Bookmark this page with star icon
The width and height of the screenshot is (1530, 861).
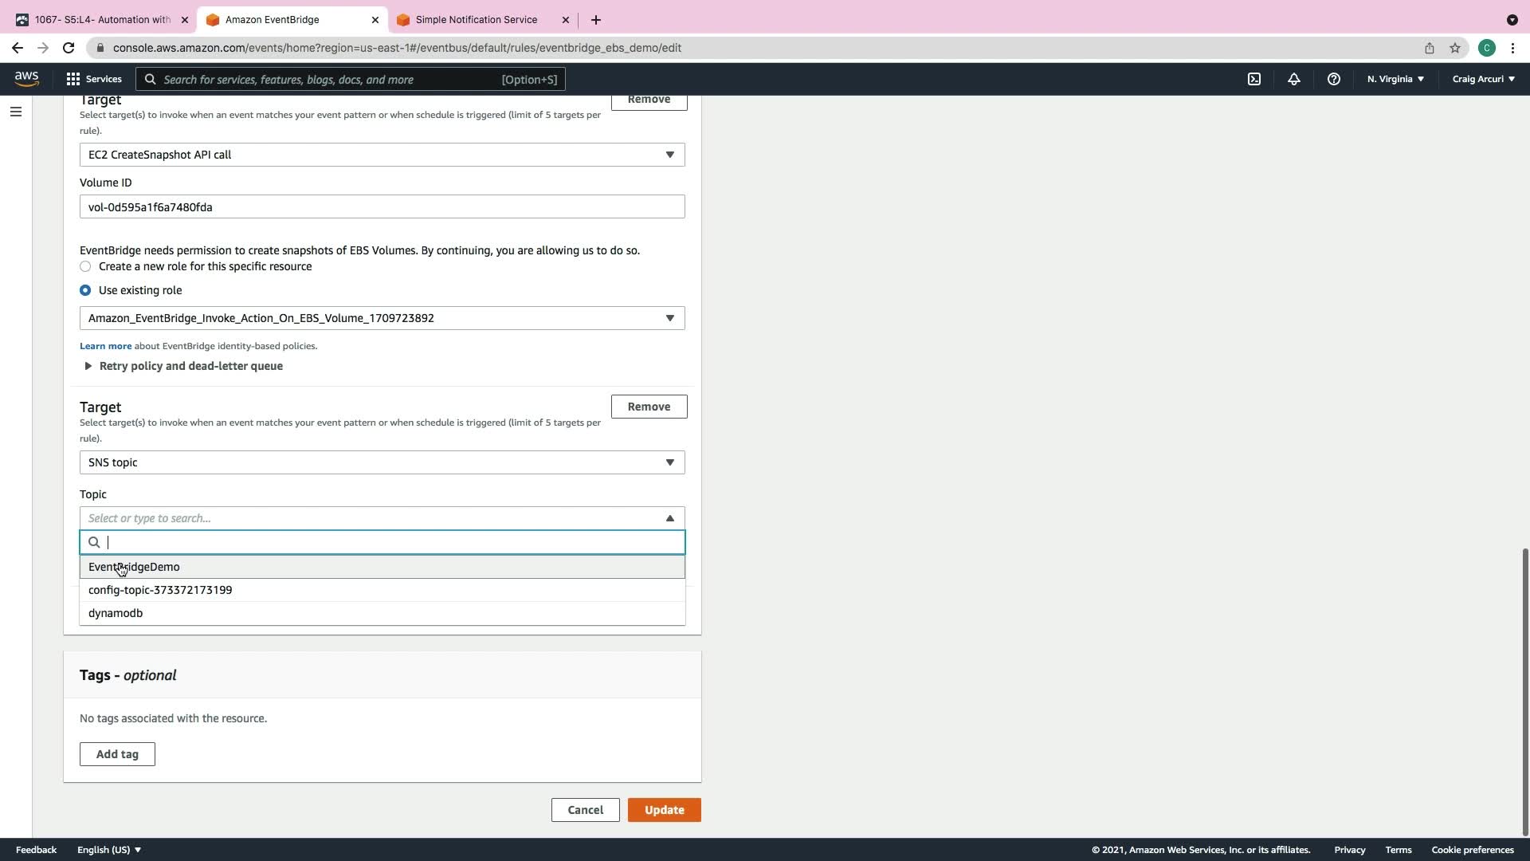pos(1455,48)
